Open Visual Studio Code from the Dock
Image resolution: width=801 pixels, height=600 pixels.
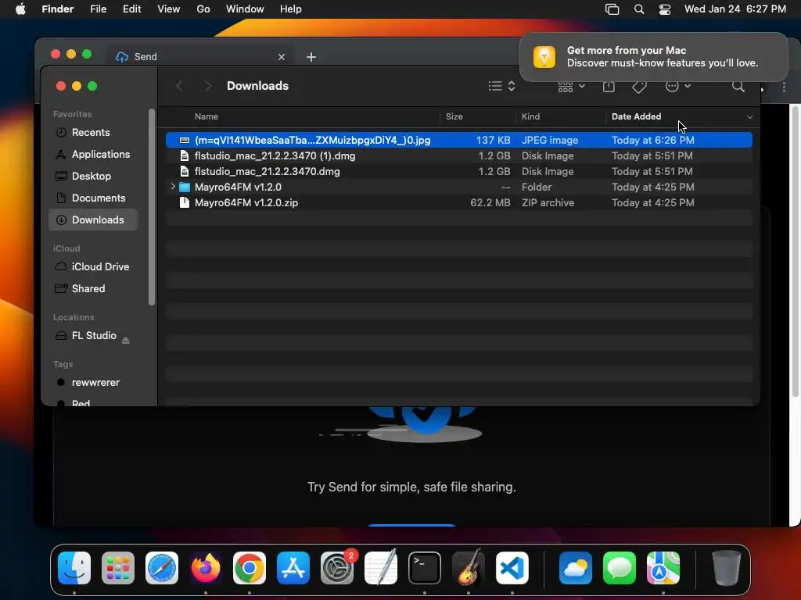(512, 568)
